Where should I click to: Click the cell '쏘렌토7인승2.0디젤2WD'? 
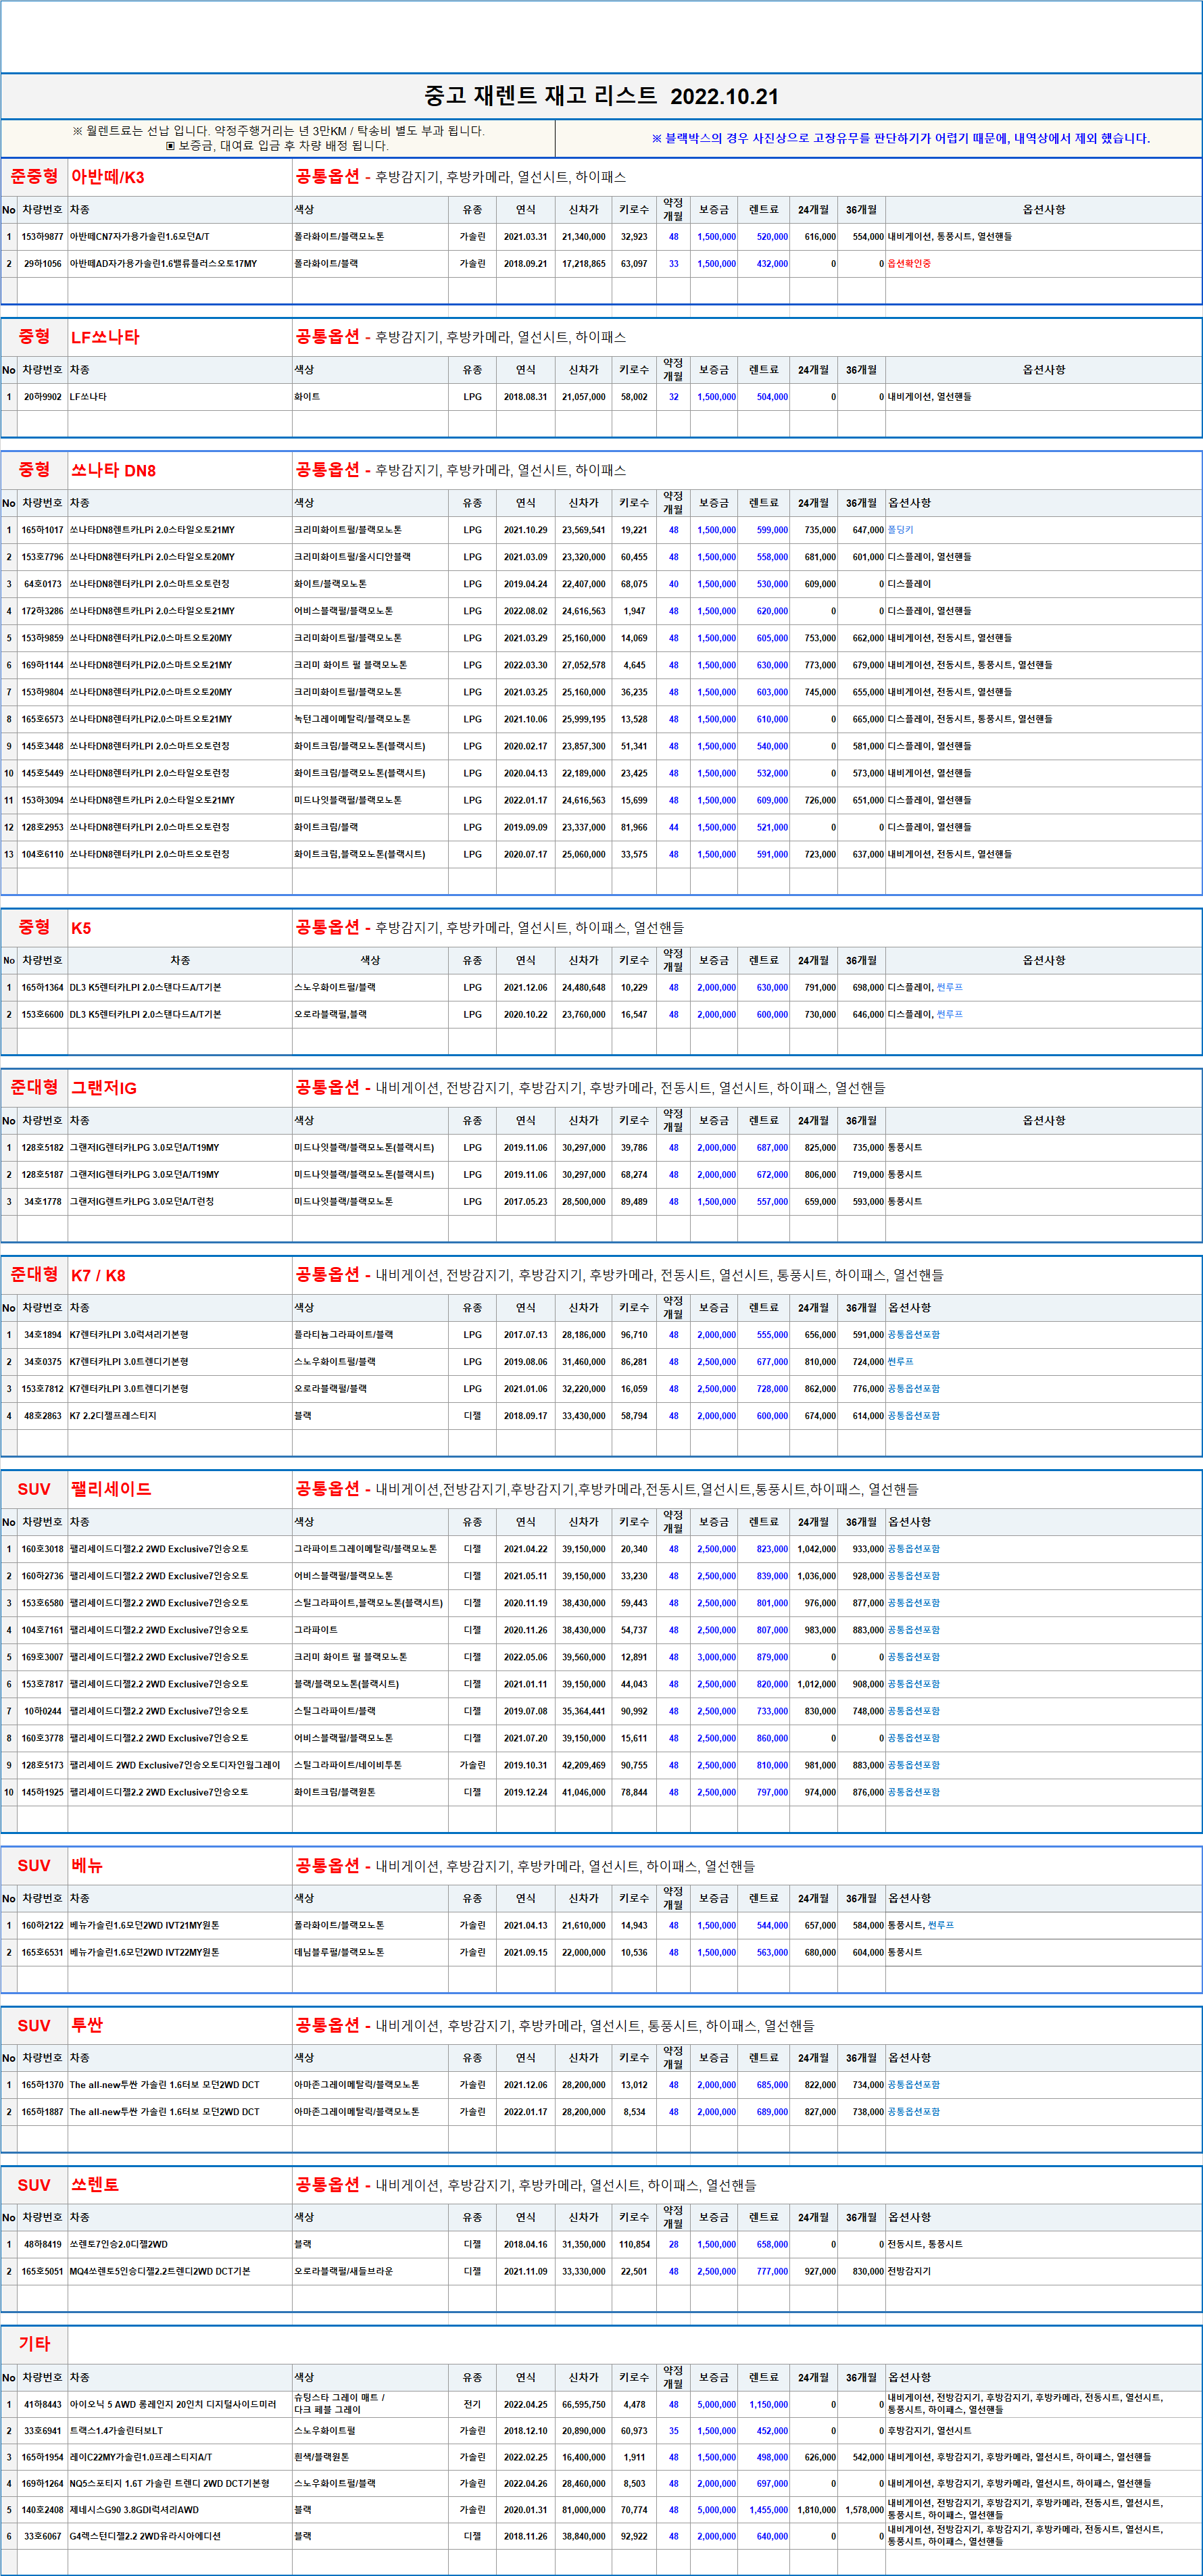pos(119,2244)
